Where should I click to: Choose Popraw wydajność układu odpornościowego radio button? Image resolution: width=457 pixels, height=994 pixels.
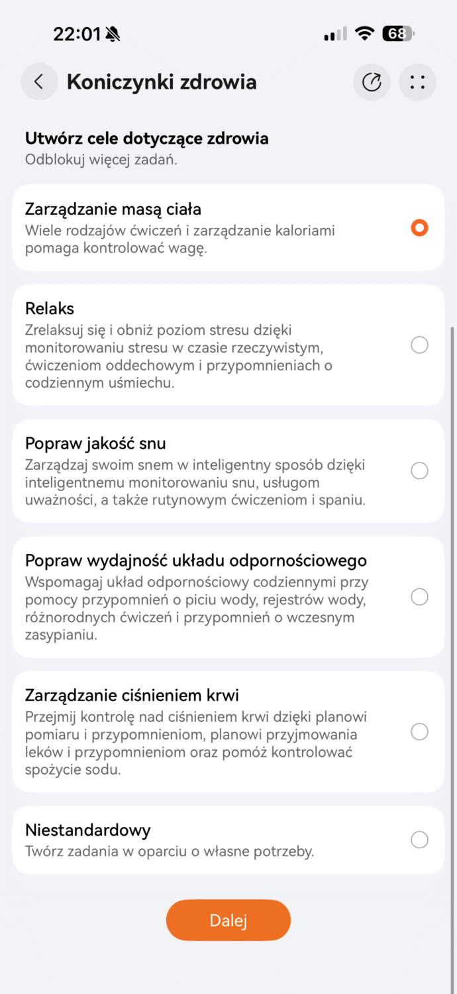click(419, 597)
